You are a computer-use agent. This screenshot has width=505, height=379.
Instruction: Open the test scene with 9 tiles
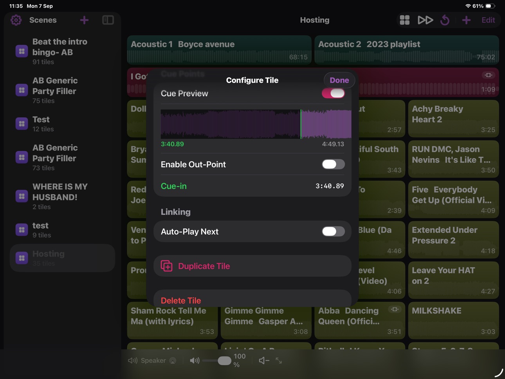pos(62,230)
